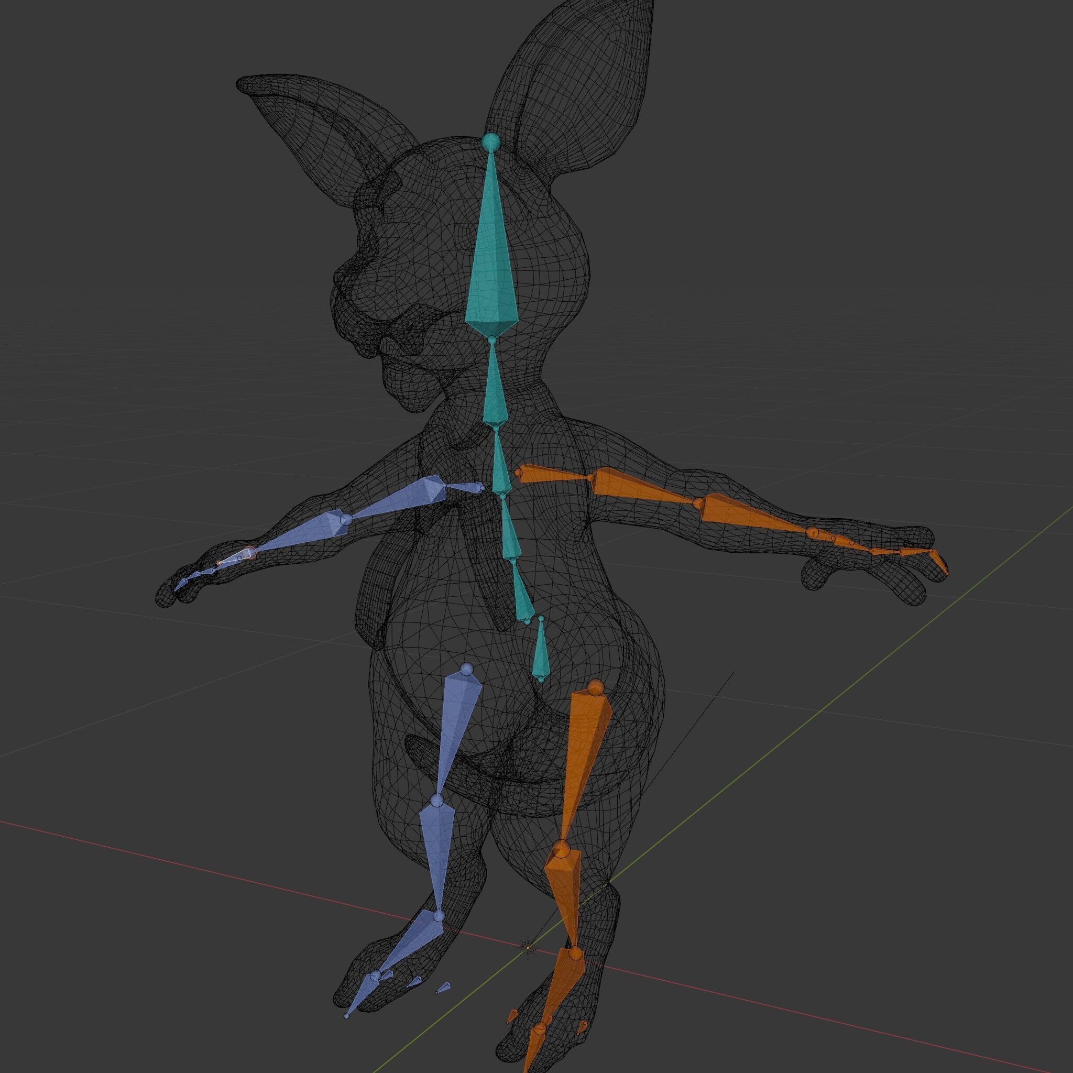Click the blue hip joint sphere
Viewport: 1073px width, 1073px height.
tap(466, 668)
